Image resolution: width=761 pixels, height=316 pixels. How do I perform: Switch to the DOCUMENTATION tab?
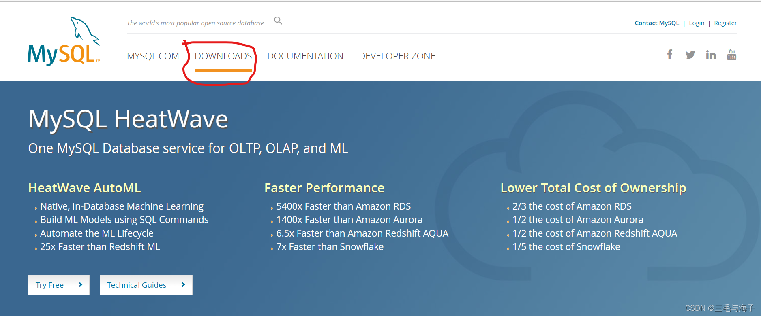click(x=305, y=56)
